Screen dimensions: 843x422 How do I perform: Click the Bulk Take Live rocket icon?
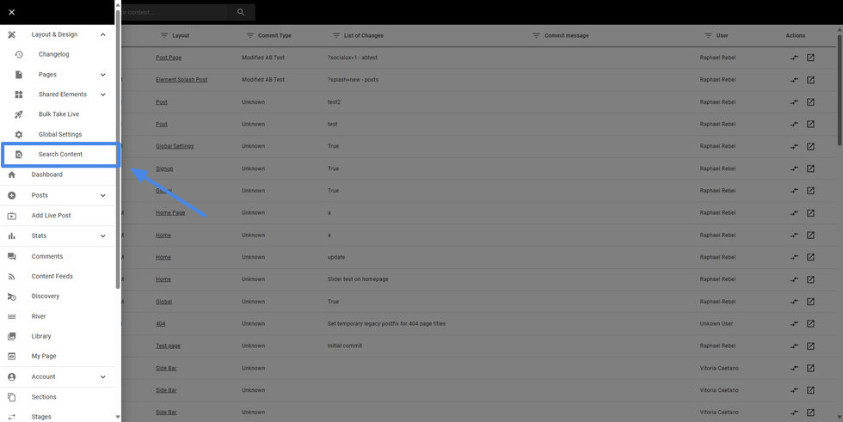pyautogui.click(x=19, y=114)
